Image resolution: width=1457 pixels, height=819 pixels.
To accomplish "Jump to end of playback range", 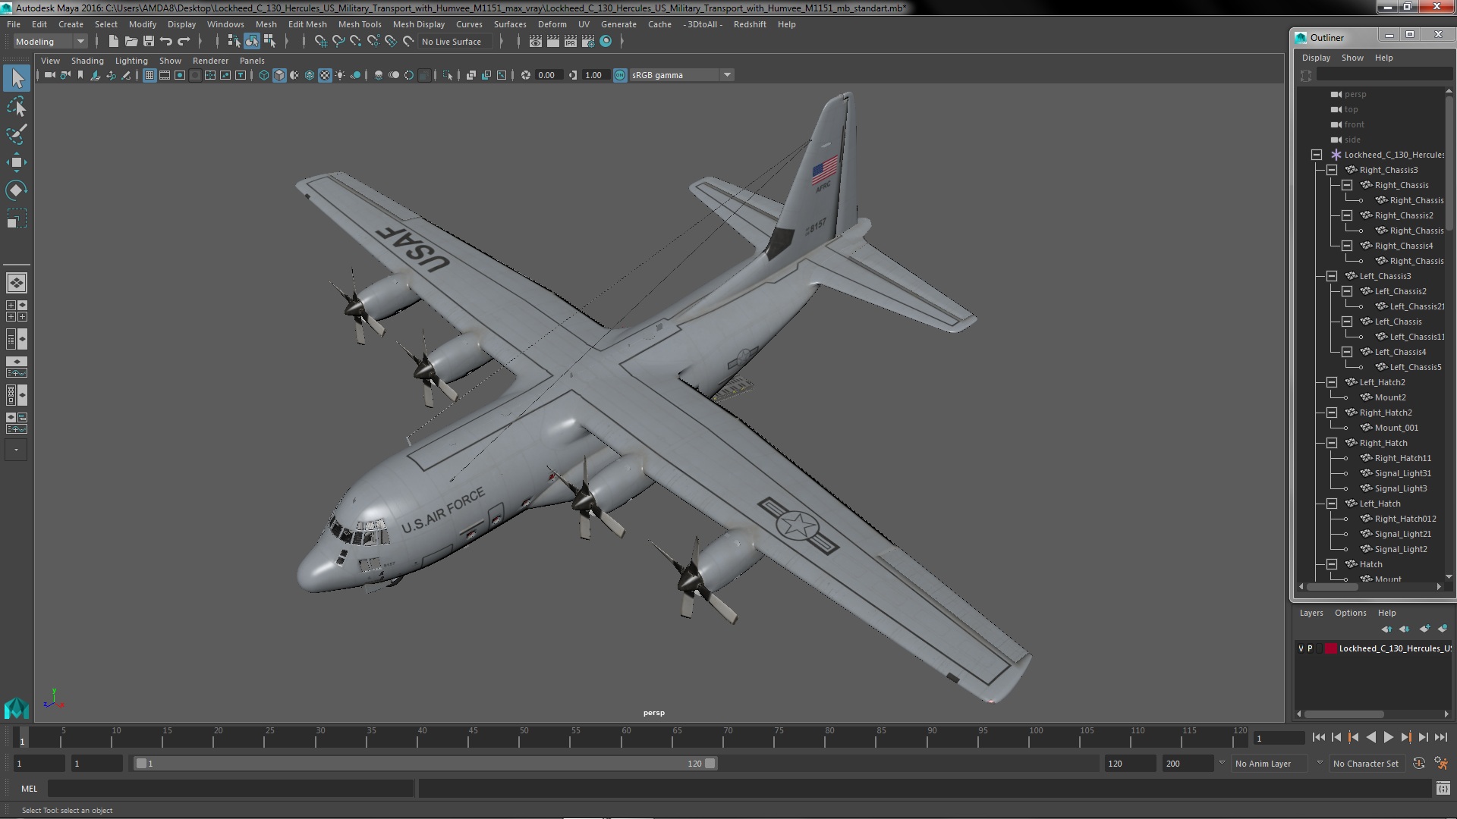I will pos(1441,737).
